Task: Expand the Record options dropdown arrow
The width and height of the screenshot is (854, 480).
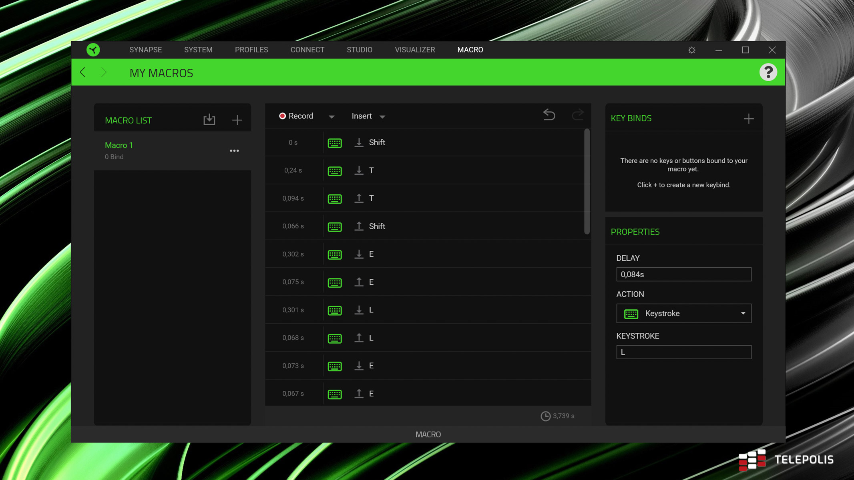Action: tap(332, 117)
